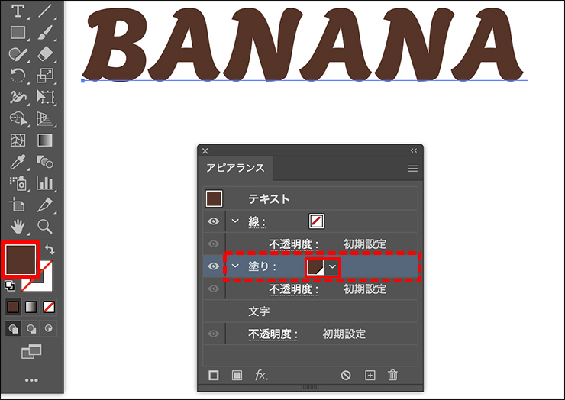Select the Hand tool

(18, 227)
